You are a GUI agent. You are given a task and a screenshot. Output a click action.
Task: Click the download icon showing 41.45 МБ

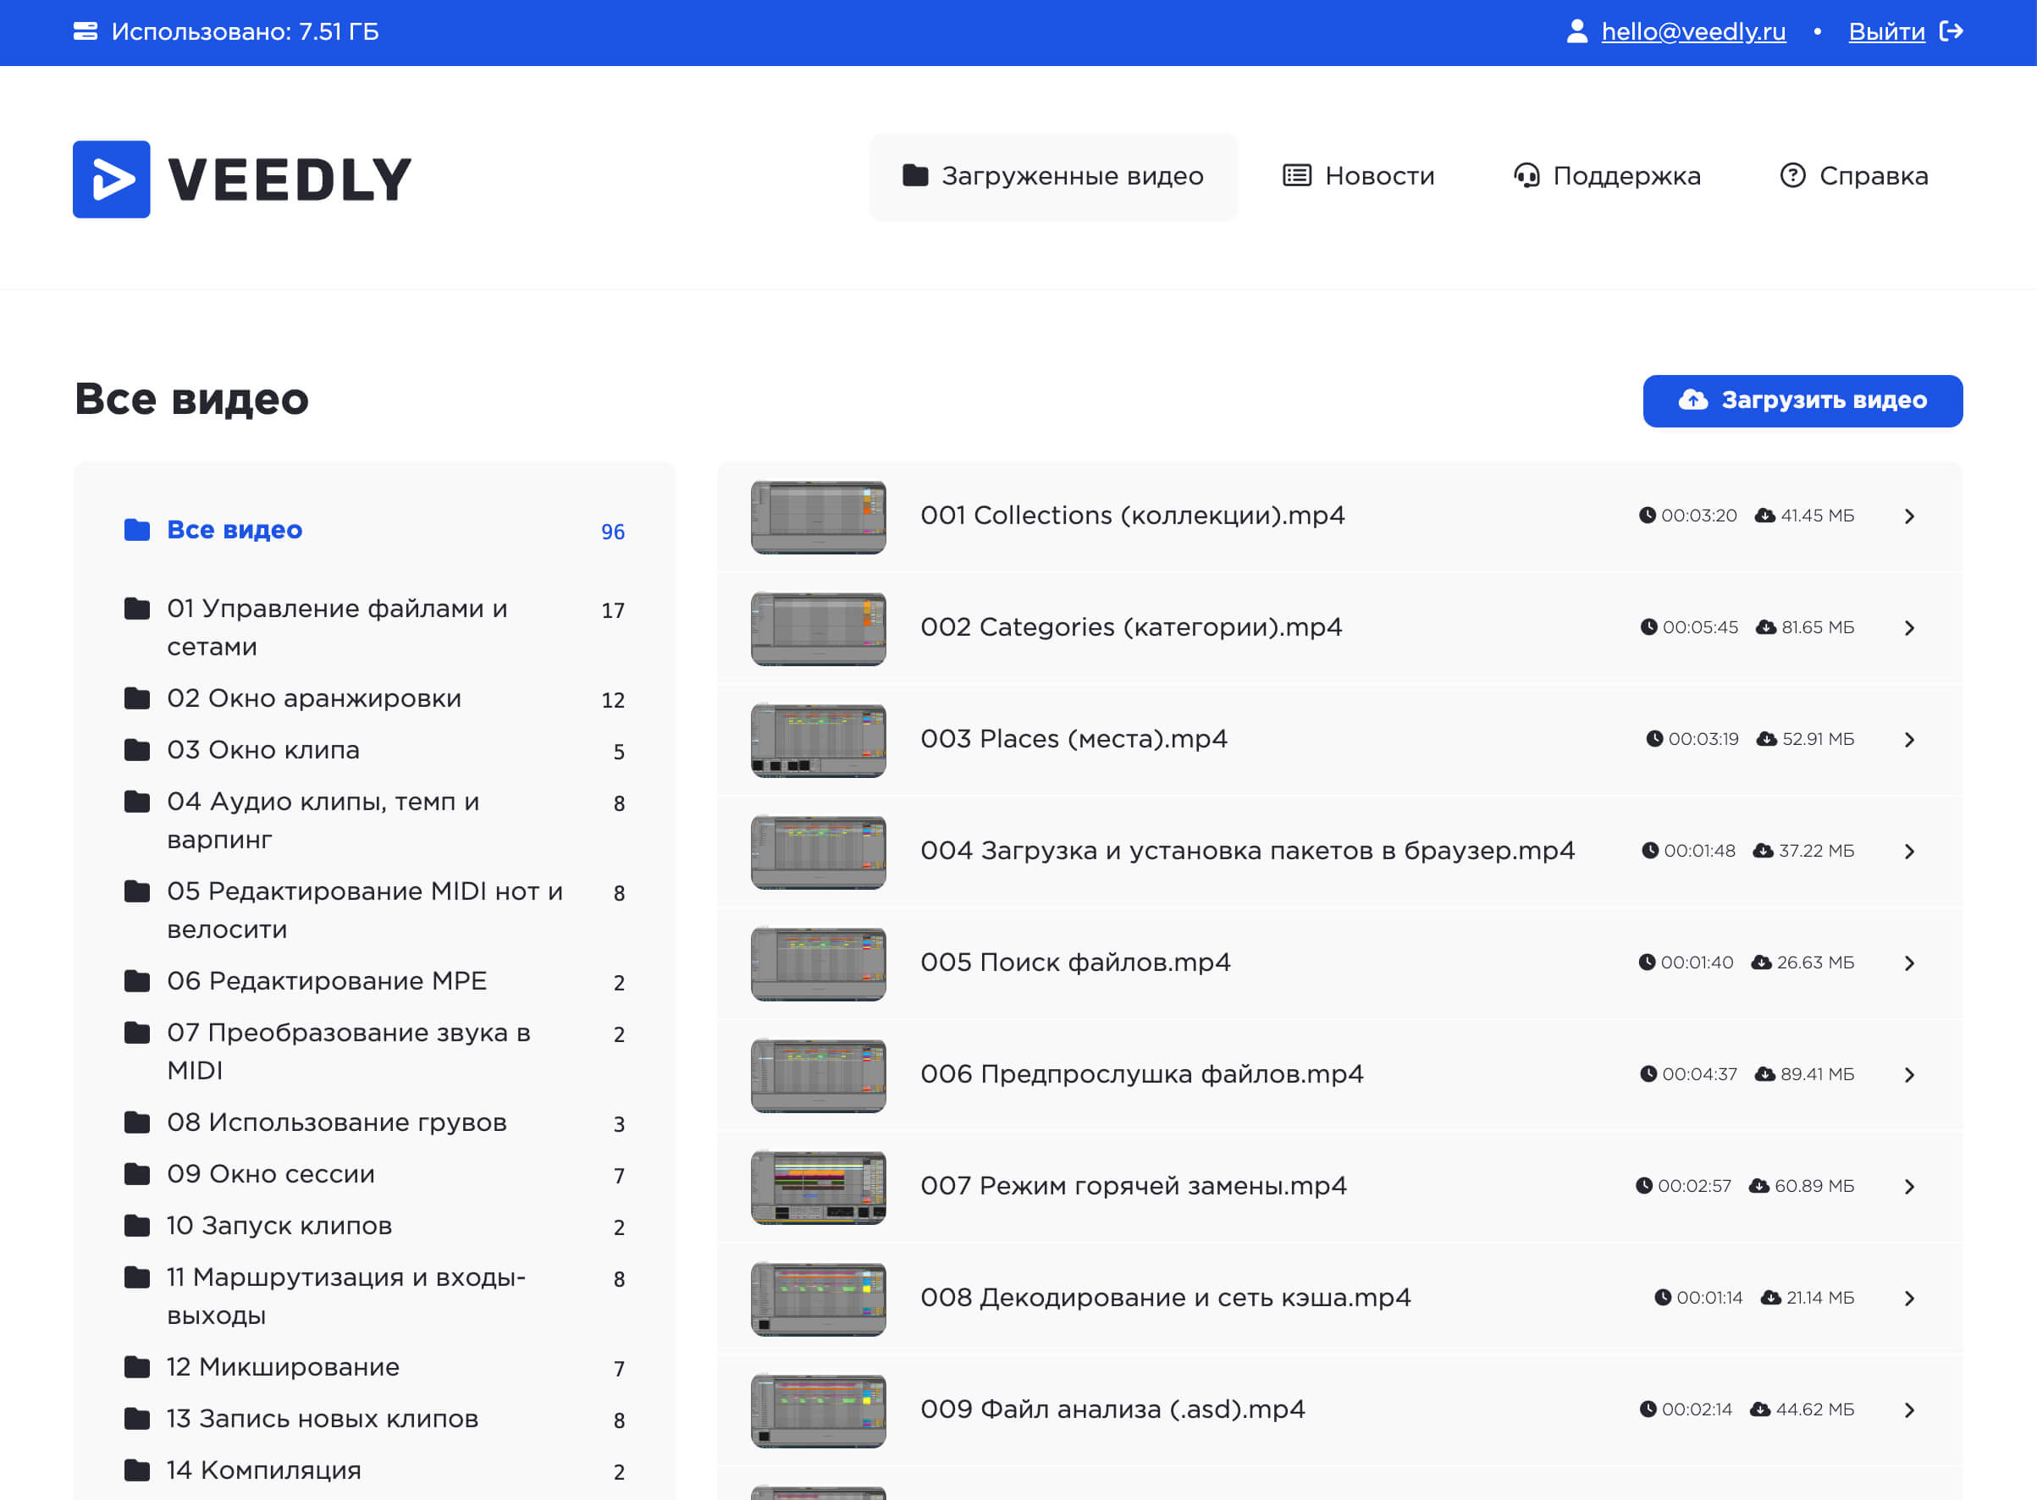1764,515
